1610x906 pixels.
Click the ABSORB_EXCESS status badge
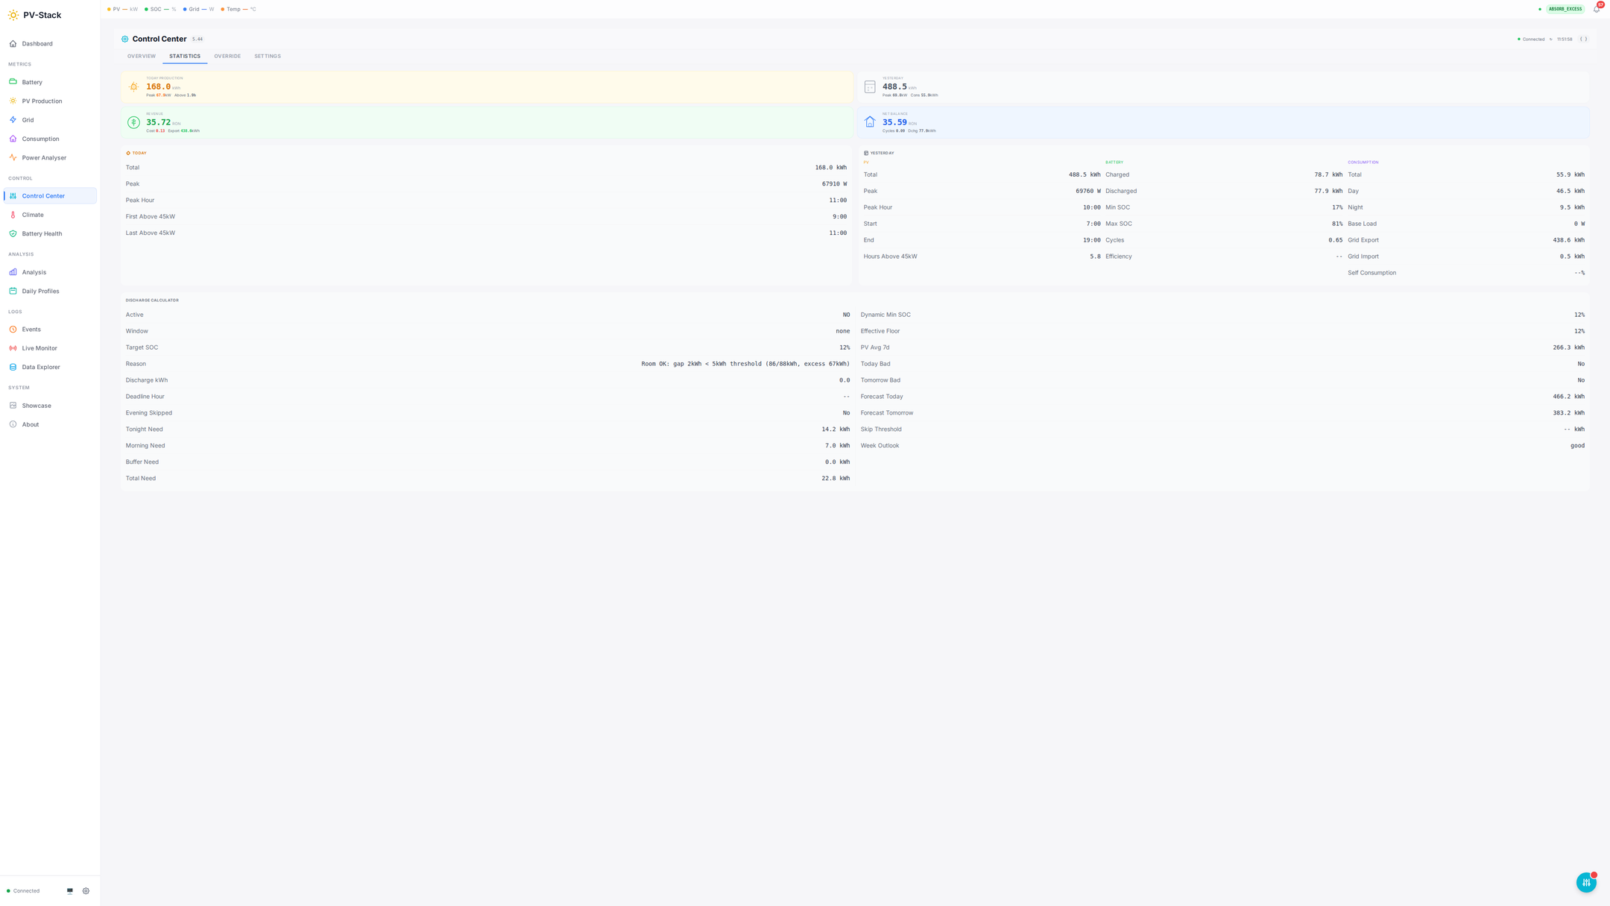tap(1565, 10)
